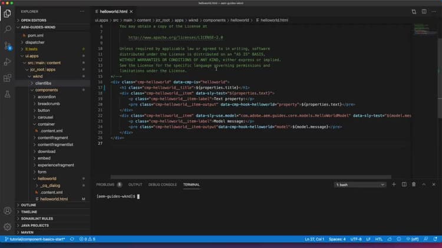Expand the MAVEN section
Screen dimensions: 442x248
pyautogui.click(x=27, y=232)
